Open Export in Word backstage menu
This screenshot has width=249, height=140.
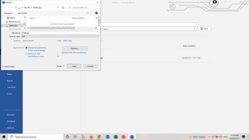pyautogui.click(x=10, y=81)
